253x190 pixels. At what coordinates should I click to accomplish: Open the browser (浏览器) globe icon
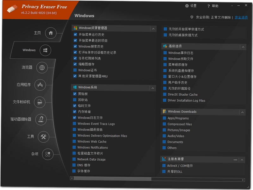tap(42, 67)
